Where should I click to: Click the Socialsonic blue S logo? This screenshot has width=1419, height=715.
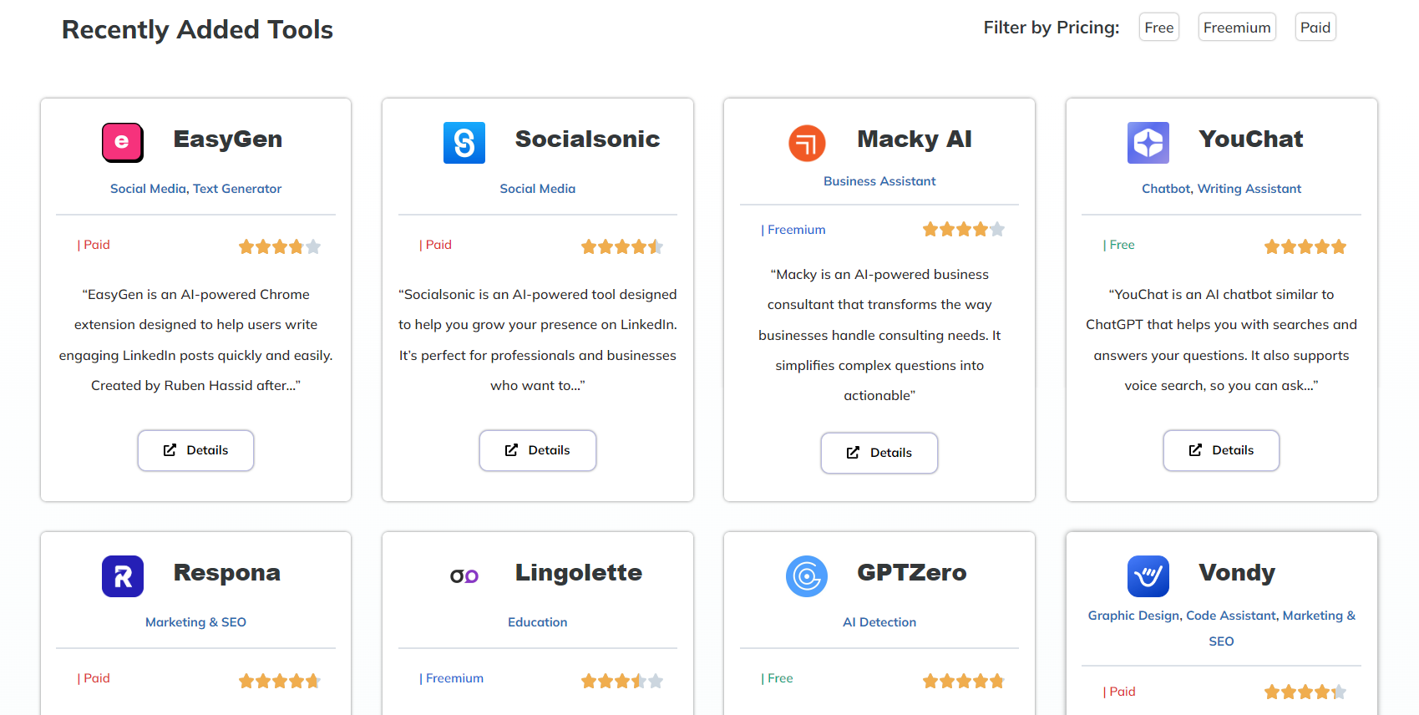[x=464, y=143]
